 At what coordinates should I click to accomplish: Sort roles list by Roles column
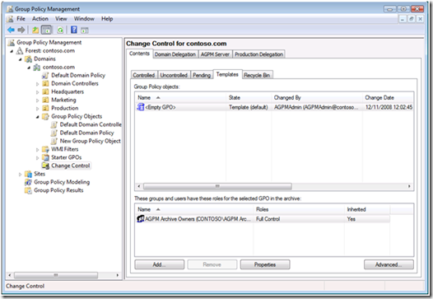coord(299,209)
